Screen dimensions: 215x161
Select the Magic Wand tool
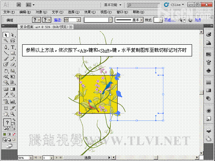tap(6, 40)
